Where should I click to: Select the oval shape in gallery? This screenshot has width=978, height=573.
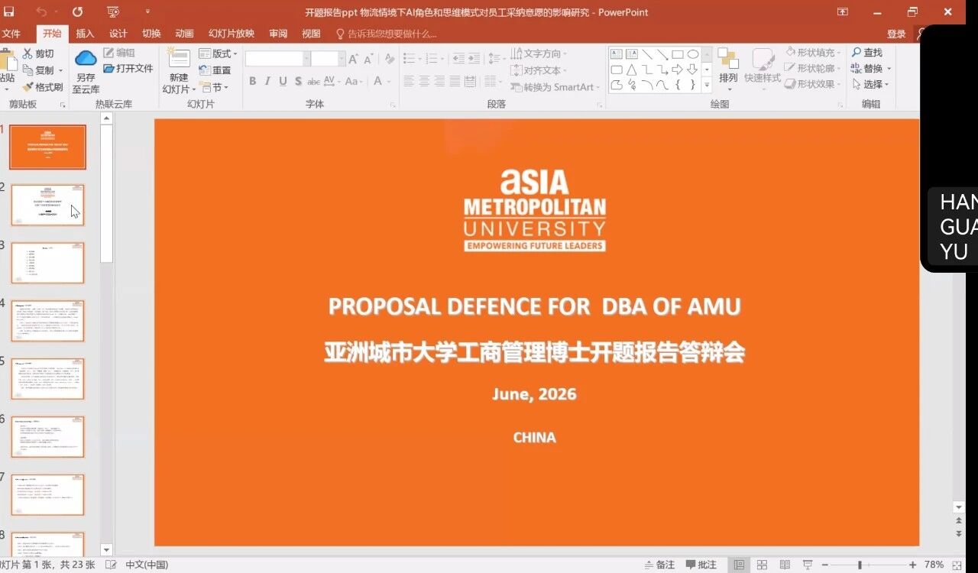693,54
